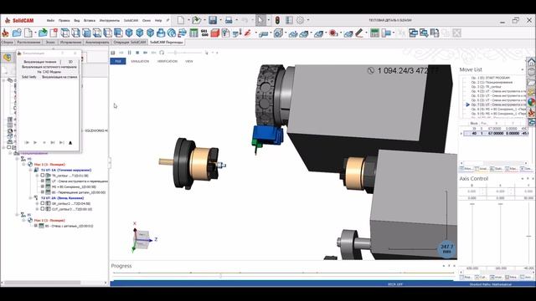Click the 3D button in Visualization dialog
The height and width of the screenshot is (301, 536).
pos(70,62)
